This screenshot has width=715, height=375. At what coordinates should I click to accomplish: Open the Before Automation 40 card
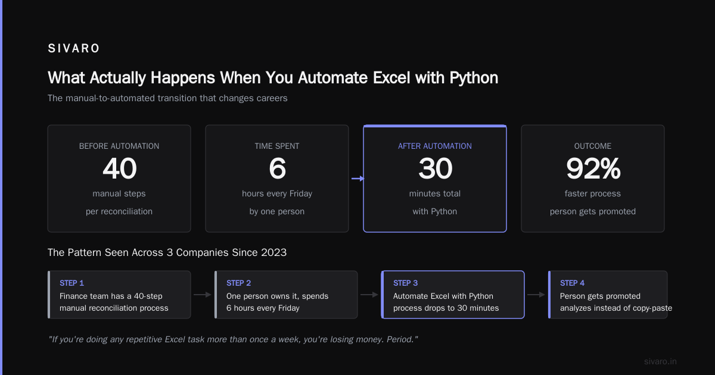tap(119, 179)
